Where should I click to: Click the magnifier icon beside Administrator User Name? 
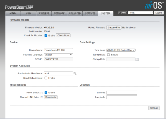75,73
